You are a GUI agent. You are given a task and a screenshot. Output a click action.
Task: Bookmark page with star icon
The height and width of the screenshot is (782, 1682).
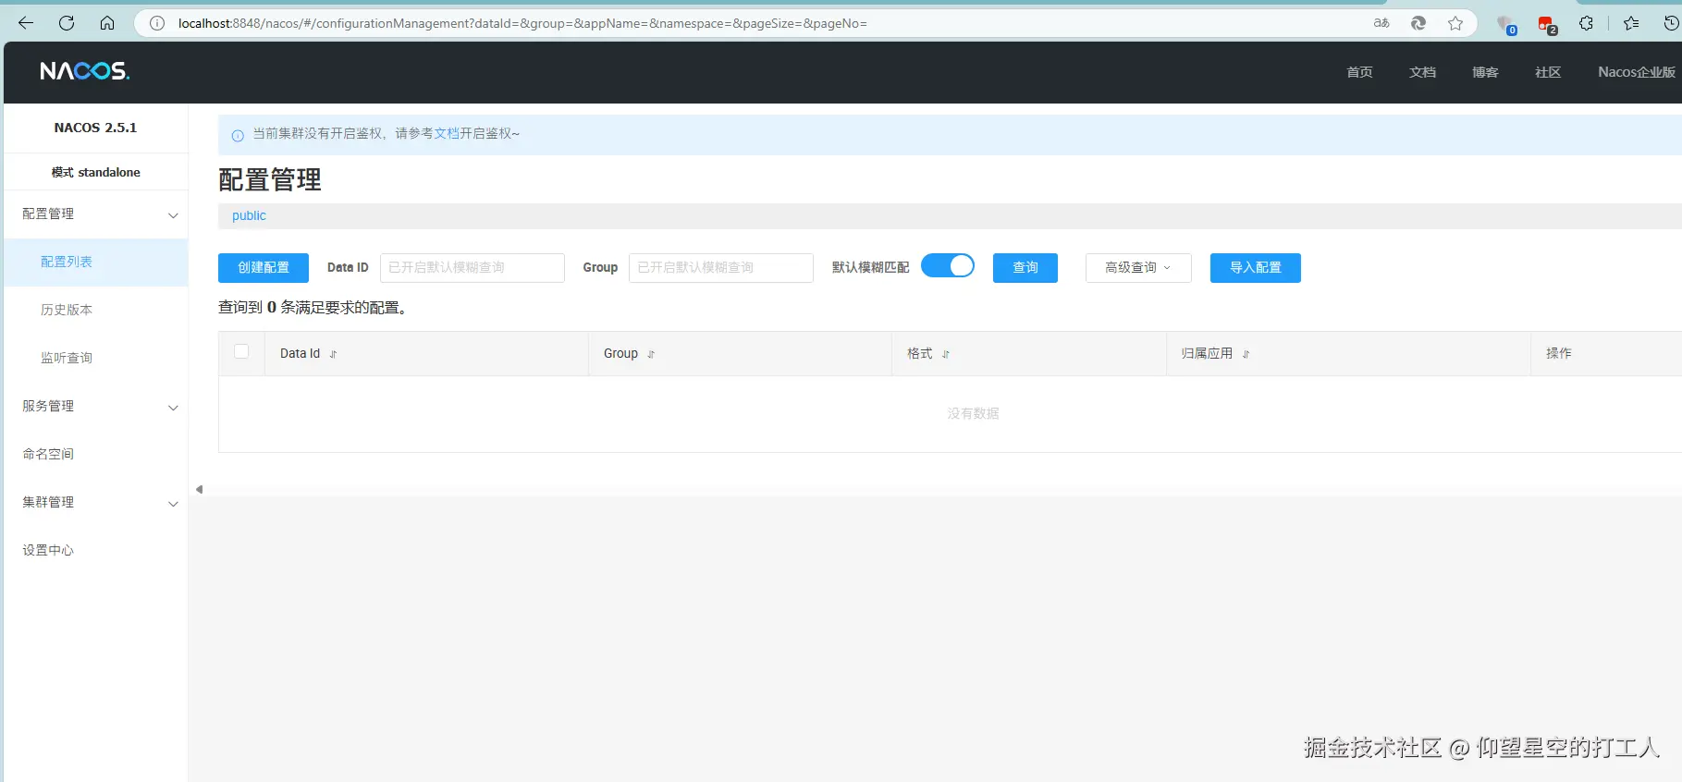(x=1455, y=23)
